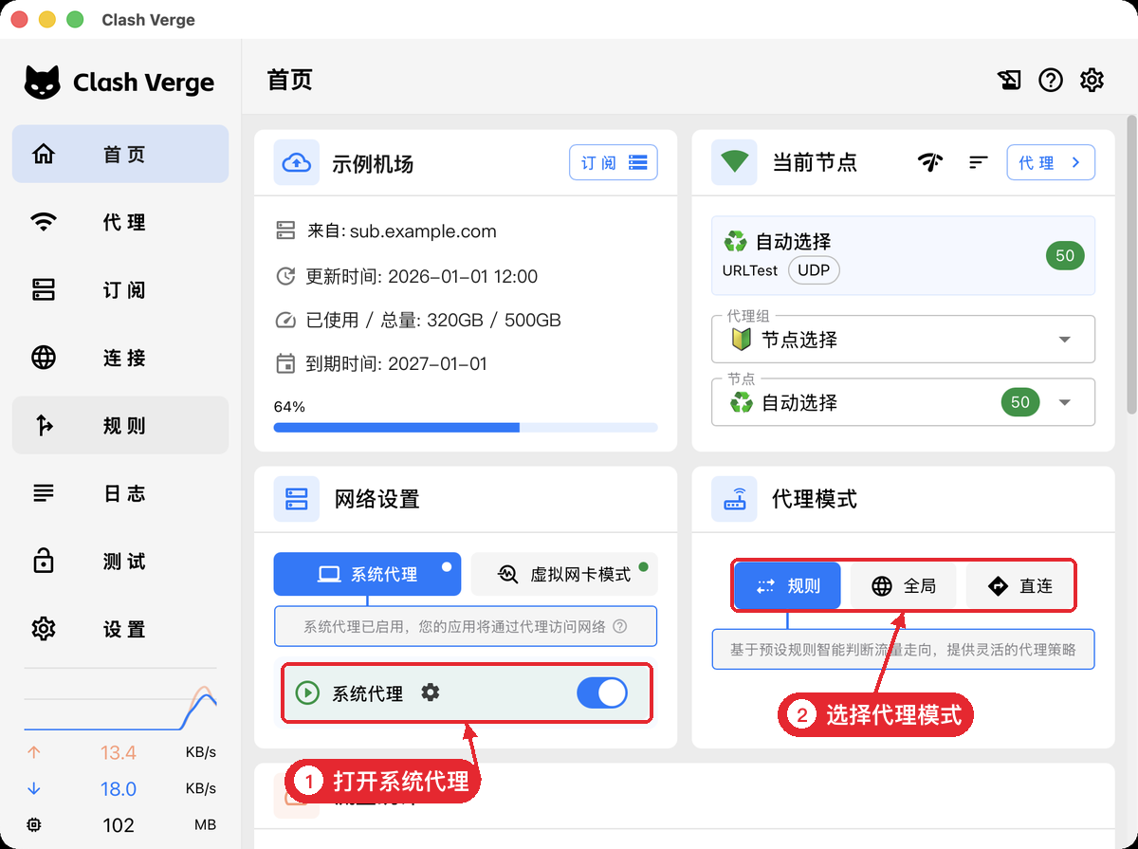Click the UDP chip badge

click(x=814, y=270)
